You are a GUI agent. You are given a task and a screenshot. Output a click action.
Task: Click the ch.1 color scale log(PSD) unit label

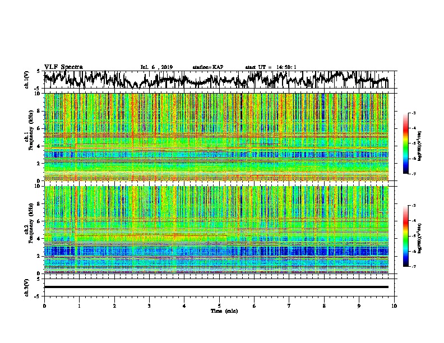point(420,146)
